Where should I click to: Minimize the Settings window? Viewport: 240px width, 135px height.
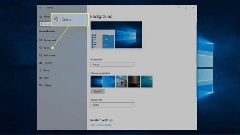pos(179,7)
